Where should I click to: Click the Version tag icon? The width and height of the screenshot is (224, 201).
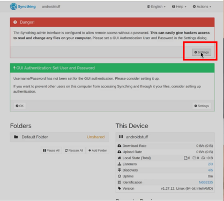pyautogui.click(x=120, y=188)
